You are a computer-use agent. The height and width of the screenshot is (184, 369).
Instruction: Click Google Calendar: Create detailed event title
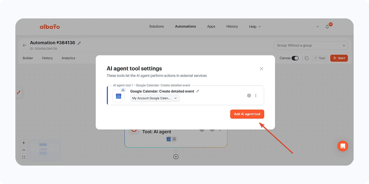click(162, 91)
